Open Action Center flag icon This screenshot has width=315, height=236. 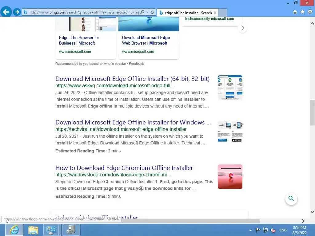tap(258, 230)
